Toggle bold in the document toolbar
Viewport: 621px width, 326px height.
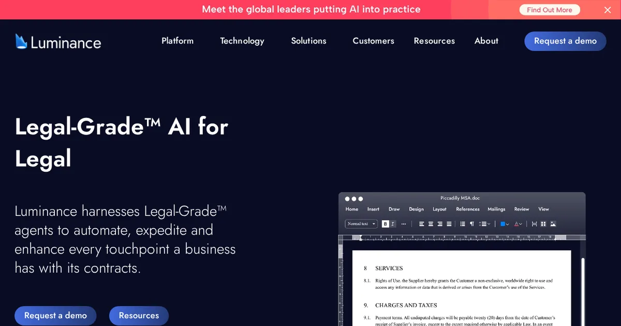click(386, 224)
